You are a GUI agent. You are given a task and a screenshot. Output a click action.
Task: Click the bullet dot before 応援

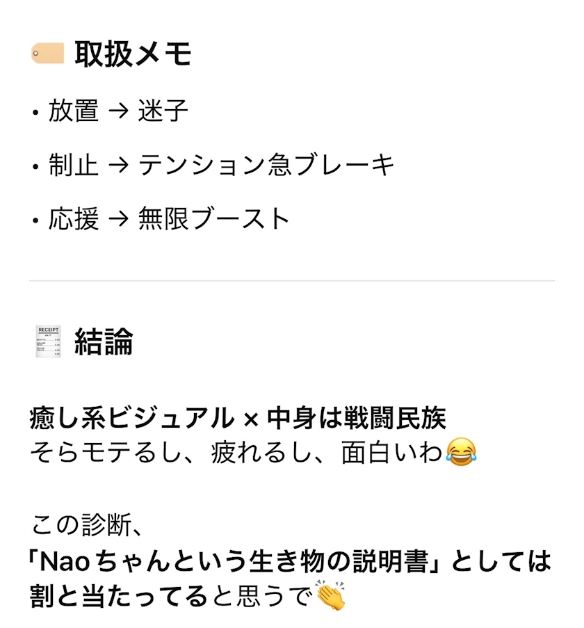[x=35, y=221]
